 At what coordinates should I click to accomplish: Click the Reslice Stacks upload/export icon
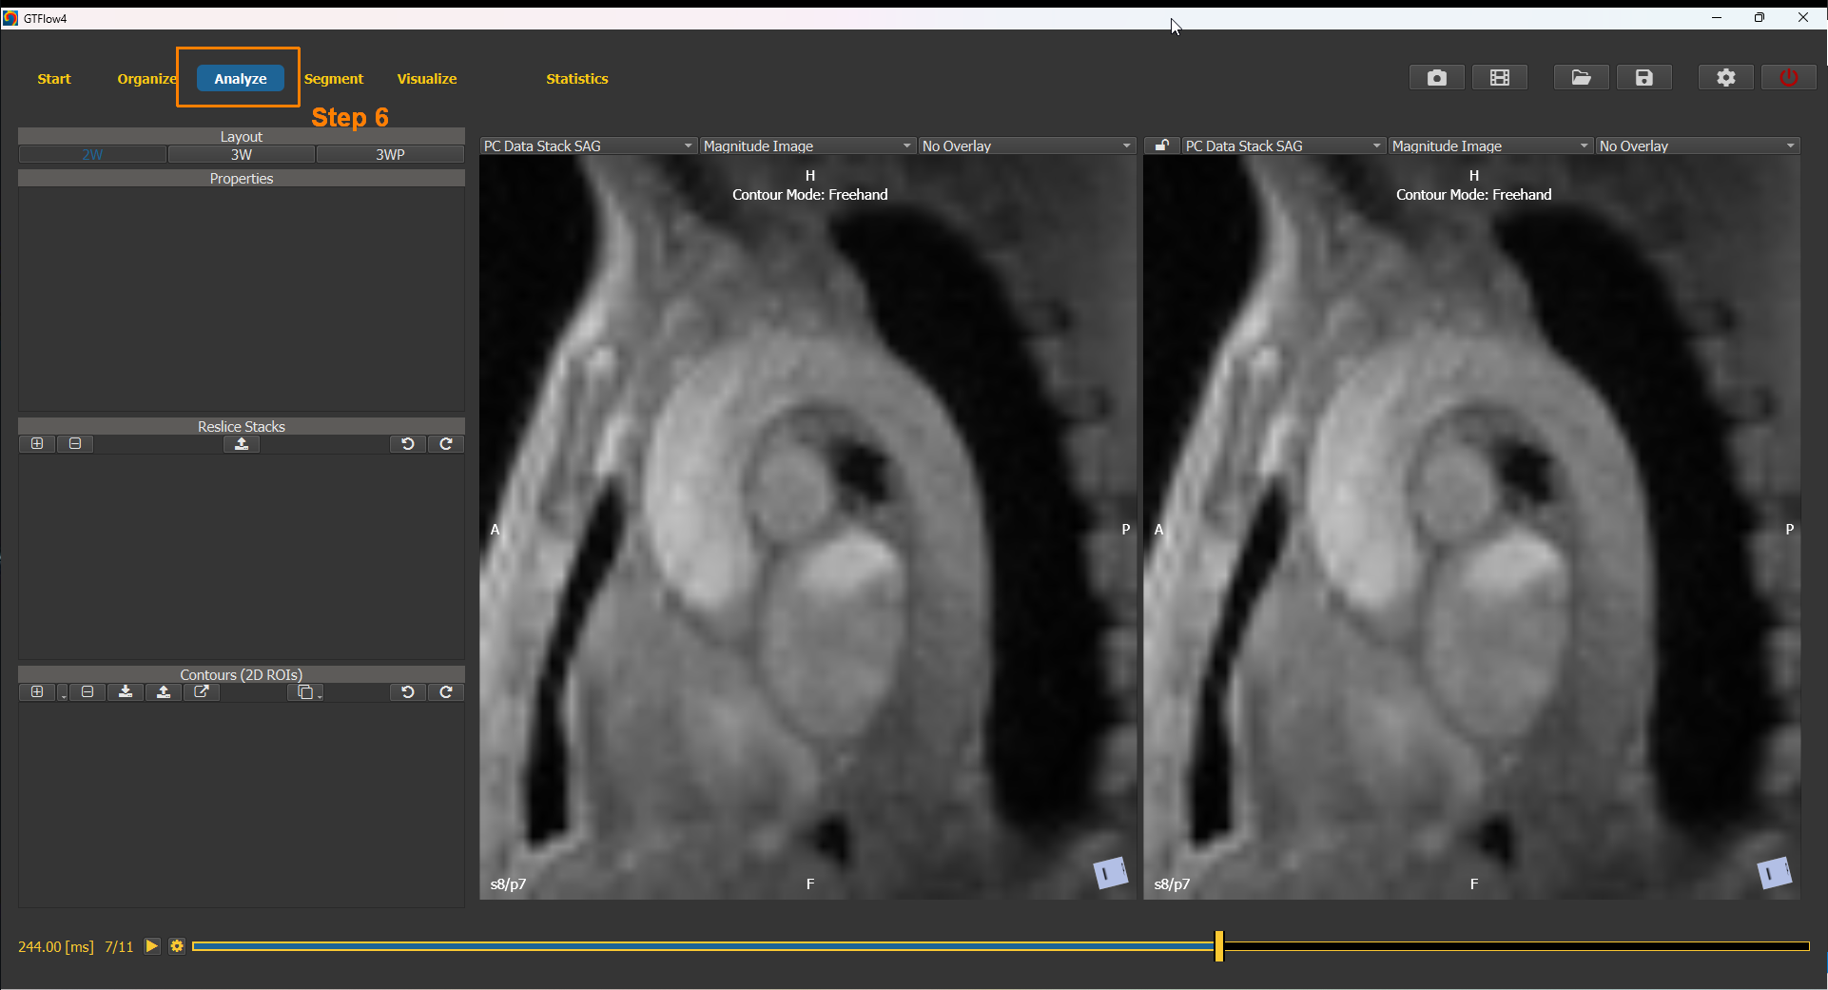(x=242, y=444)
